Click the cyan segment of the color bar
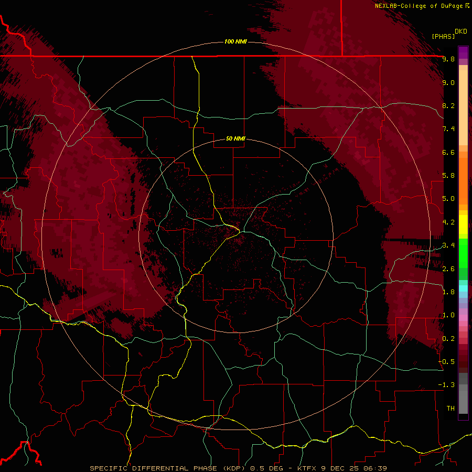Image resolution: width=472 pixels, height=472 pixels. (x=463, y=288)
